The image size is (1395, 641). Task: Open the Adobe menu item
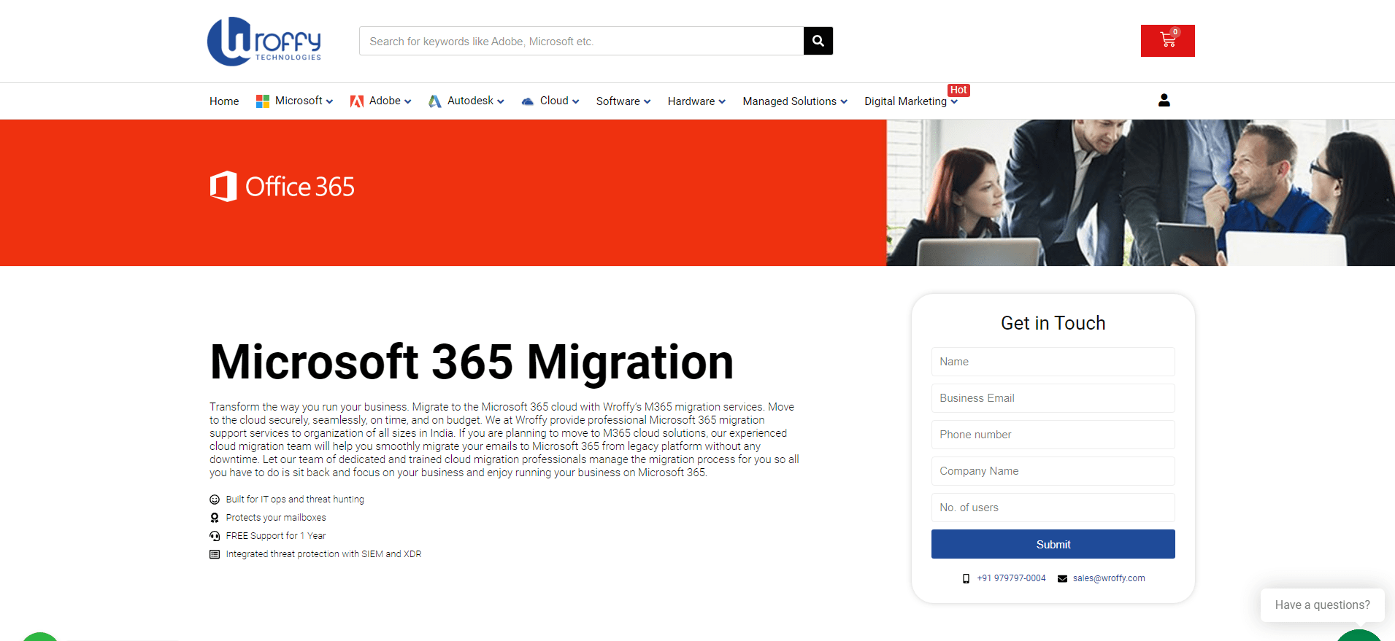click(x=385, y=101)
